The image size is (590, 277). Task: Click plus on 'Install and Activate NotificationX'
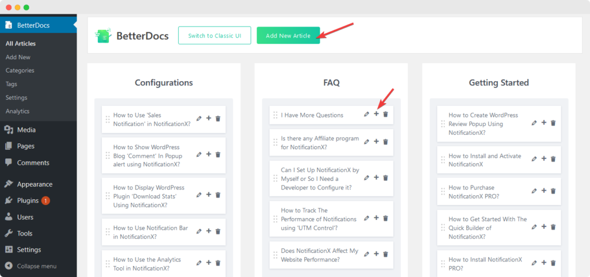click(x=544, y=158)
